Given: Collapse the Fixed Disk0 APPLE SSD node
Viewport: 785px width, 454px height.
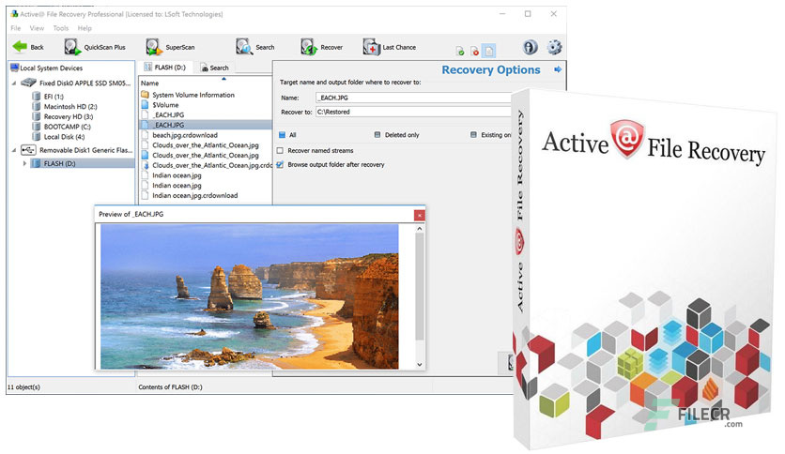Looking at the screenshot, I should point(14,83).
